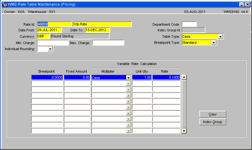Click the second row Rate cell
This screenshot has height=150, width=252.
tap(166, 83)
